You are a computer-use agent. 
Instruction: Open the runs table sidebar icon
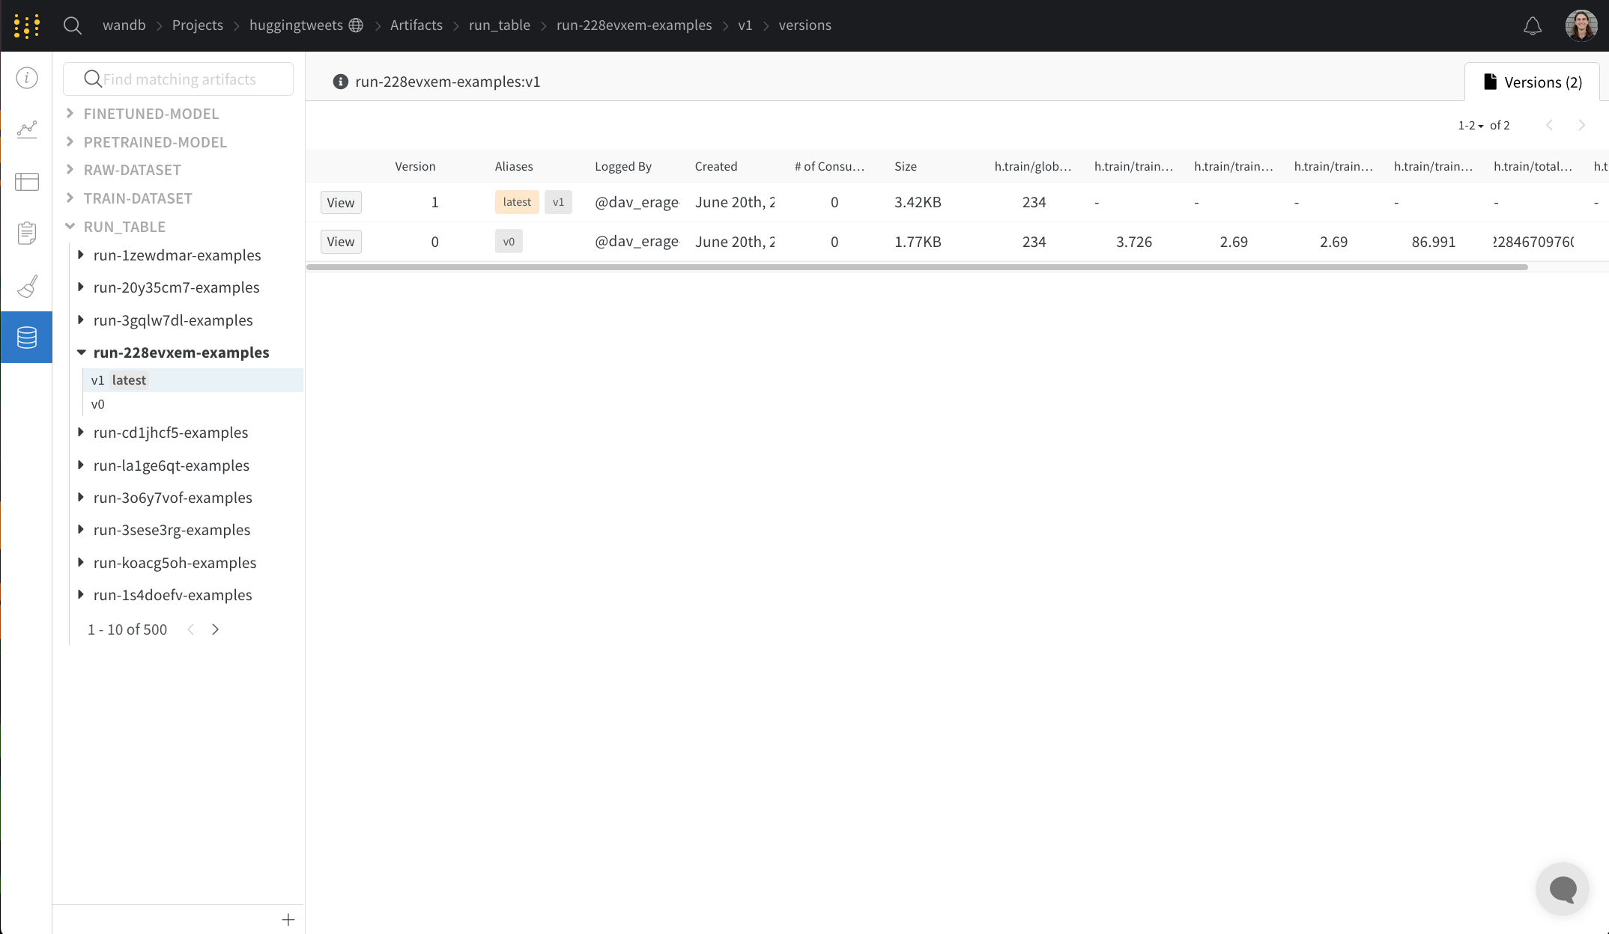27,182
